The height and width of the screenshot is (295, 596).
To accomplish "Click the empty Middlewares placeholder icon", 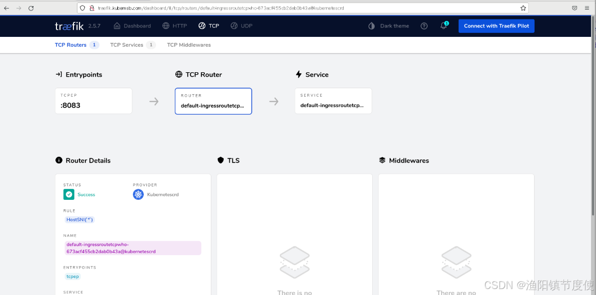I will pyautogui.click(x=456, y=262).
